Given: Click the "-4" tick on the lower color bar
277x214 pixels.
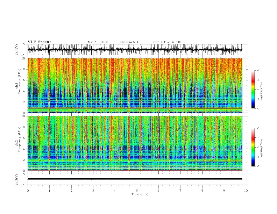Looking at the screenshot, I should tap(258, 138).
